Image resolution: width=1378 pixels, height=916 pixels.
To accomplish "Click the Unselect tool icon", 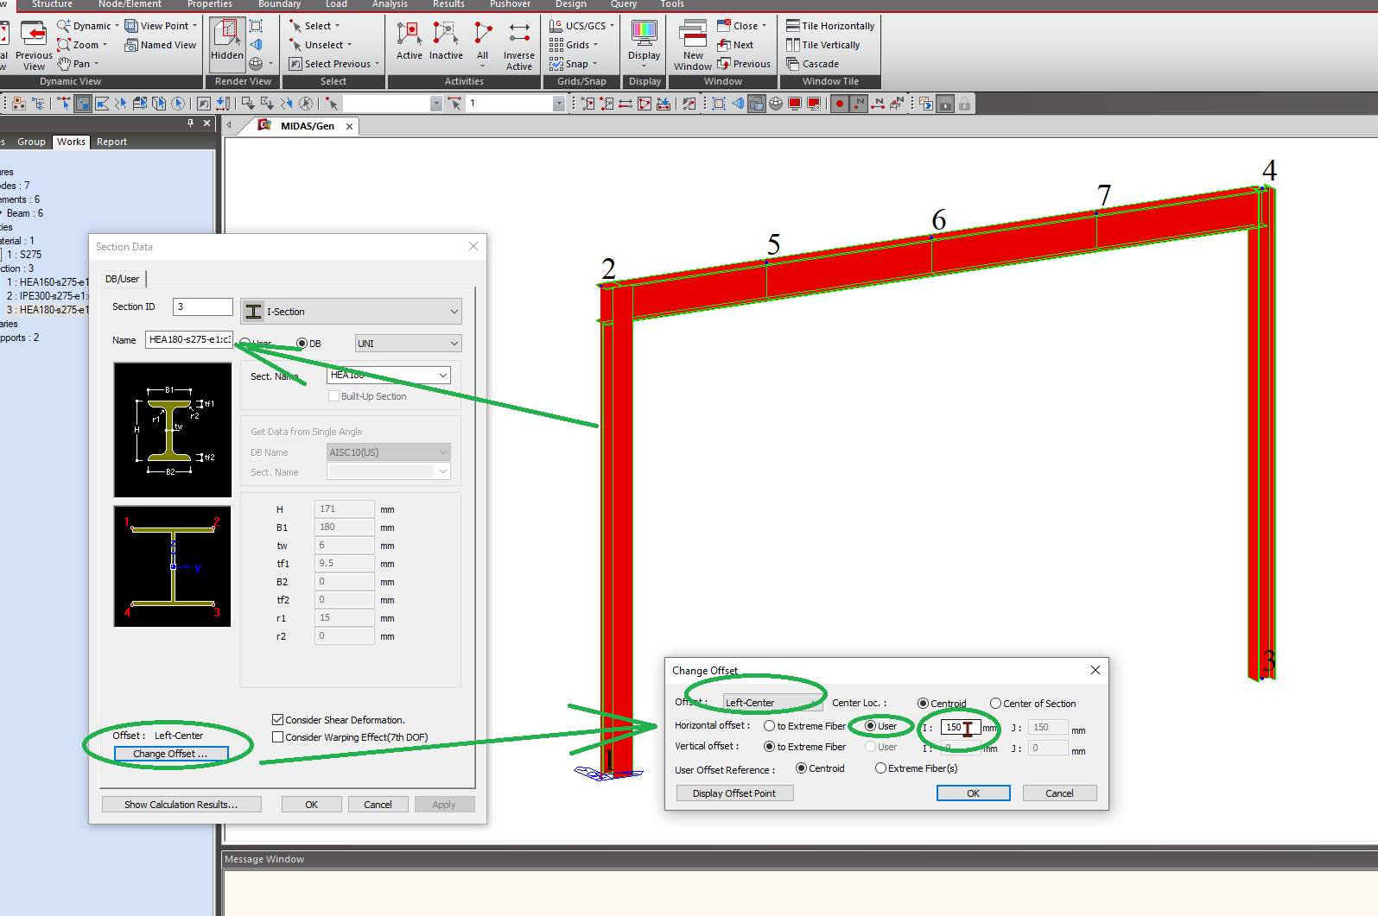I will [x=295, y=45].
